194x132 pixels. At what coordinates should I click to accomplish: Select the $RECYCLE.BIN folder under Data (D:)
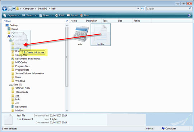click(23, 88)
